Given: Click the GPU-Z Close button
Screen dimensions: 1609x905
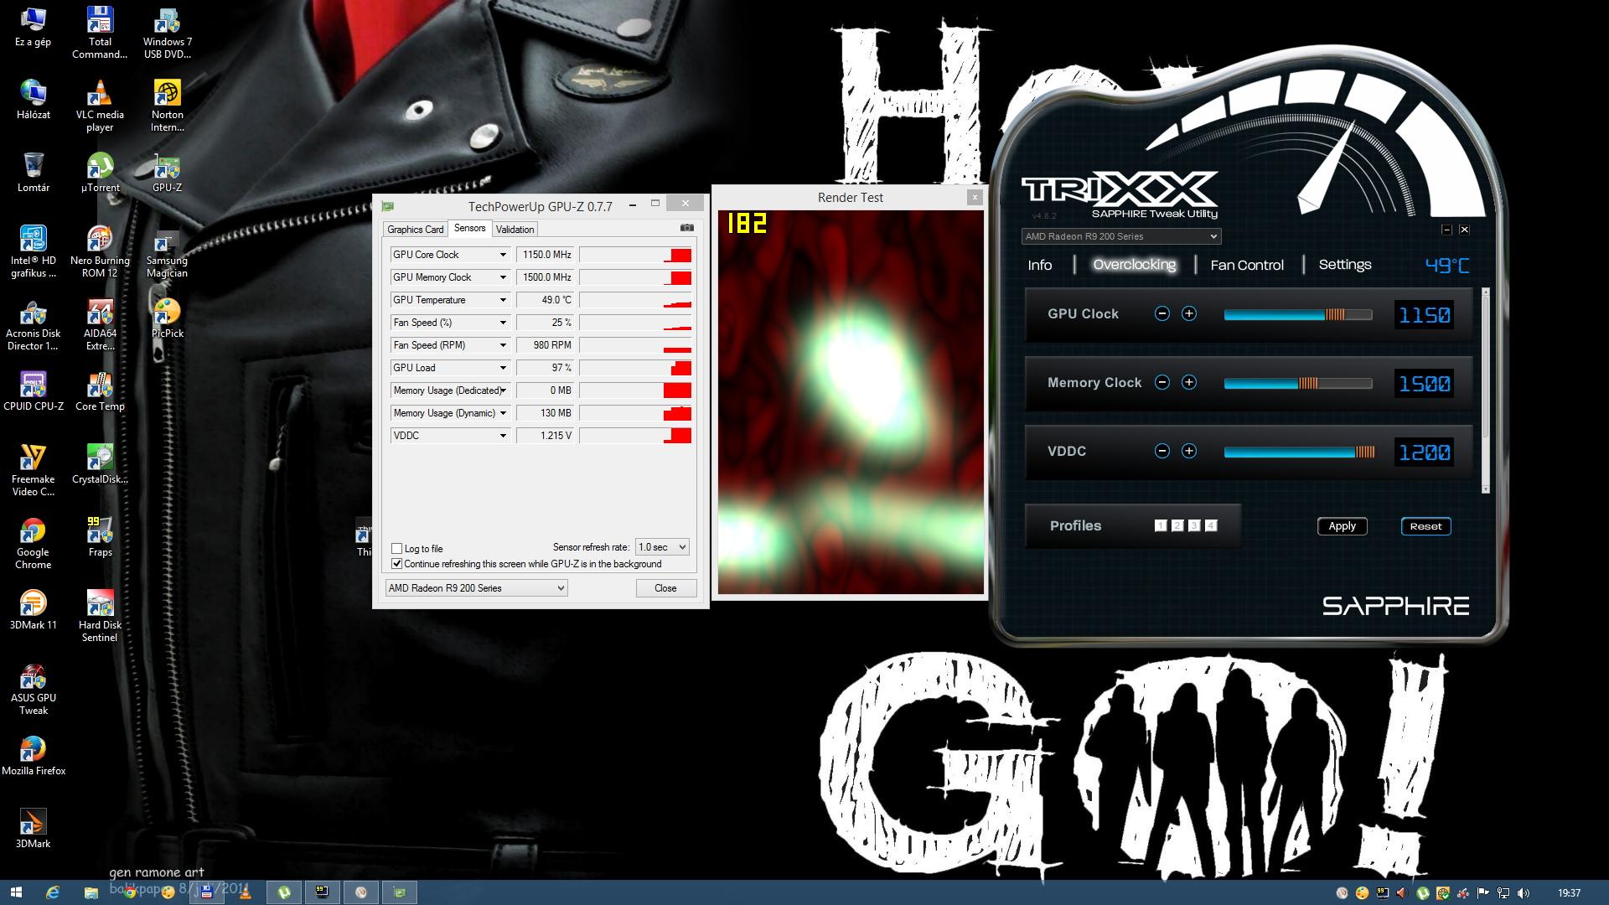Looking at the screenshot, I should tap(665, 588).
